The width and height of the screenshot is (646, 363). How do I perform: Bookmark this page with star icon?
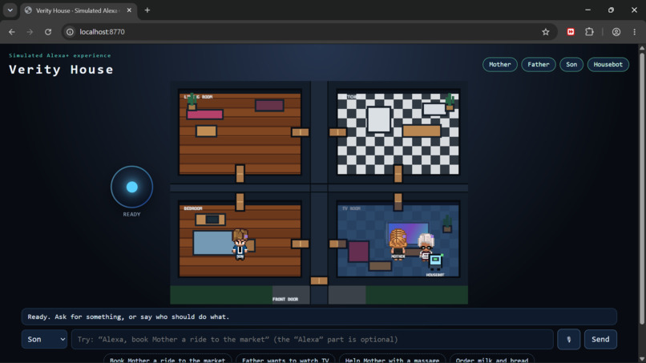546,32
